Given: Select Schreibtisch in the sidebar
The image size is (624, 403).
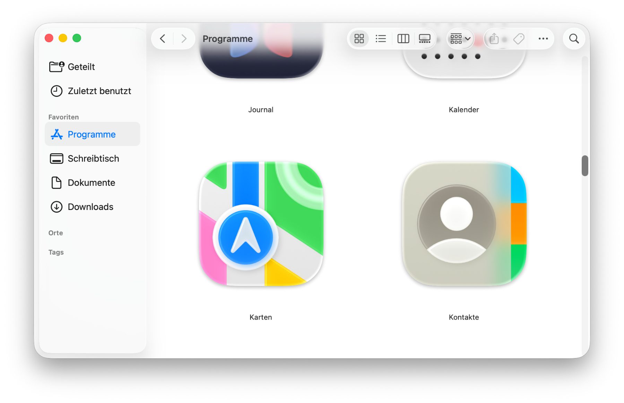Looking at the screenshot, I should [x=93, y=158].
